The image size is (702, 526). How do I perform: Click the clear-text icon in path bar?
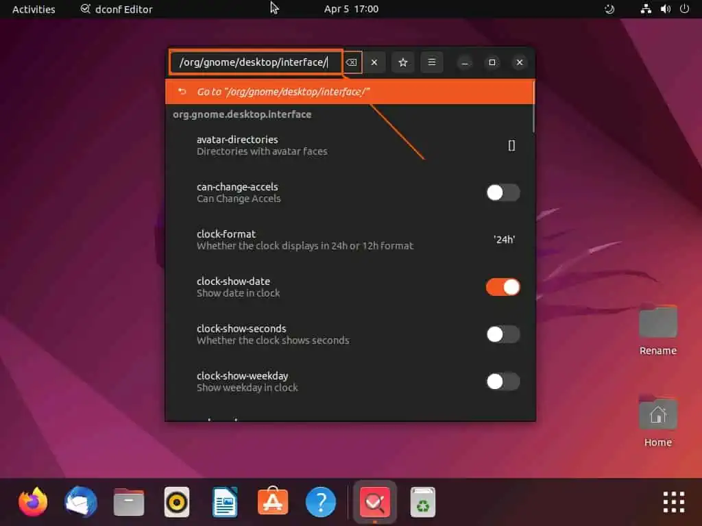351,62
